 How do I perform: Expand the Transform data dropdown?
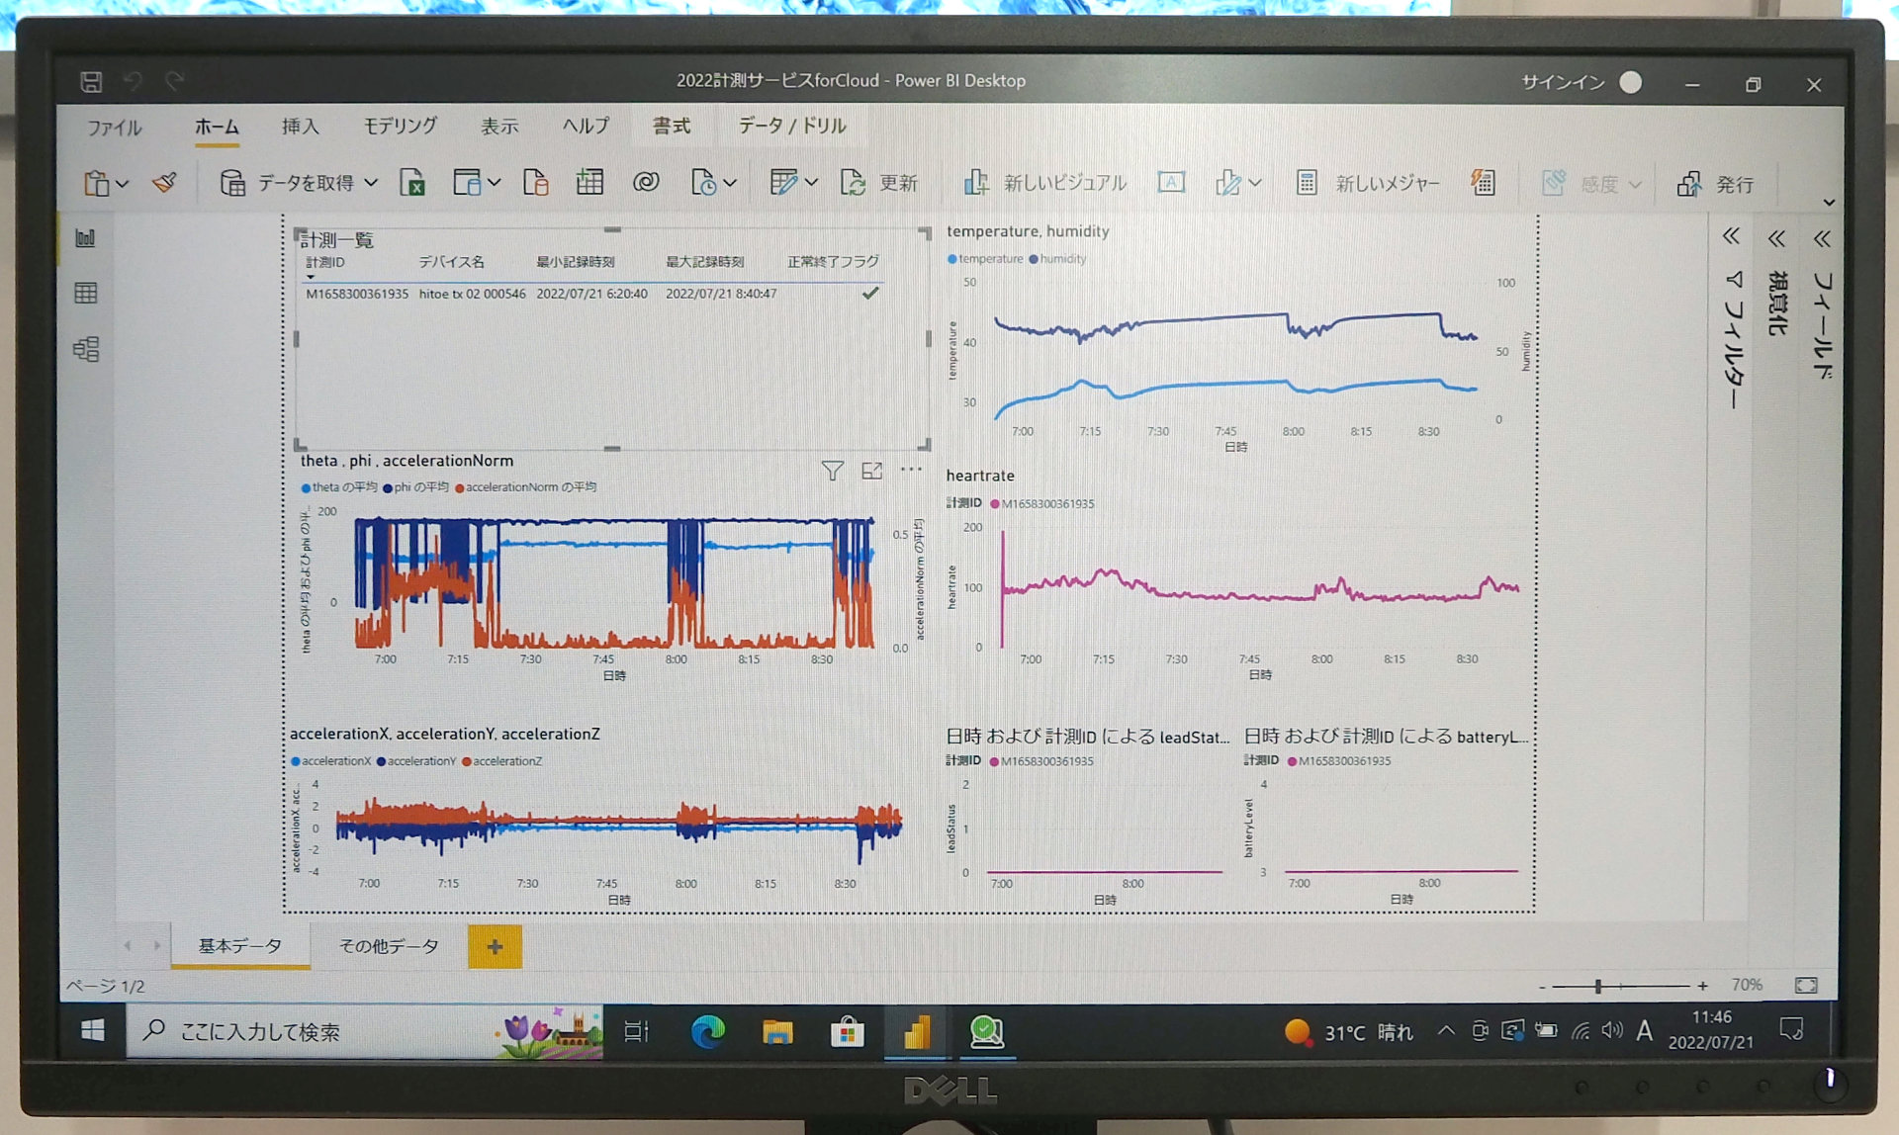811,183
